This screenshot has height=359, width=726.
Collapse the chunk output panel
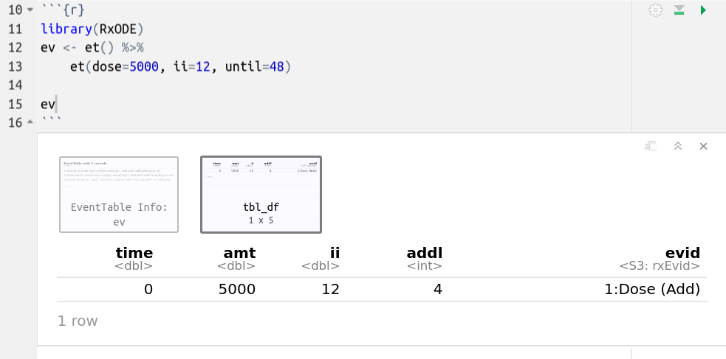coord(677,146)
